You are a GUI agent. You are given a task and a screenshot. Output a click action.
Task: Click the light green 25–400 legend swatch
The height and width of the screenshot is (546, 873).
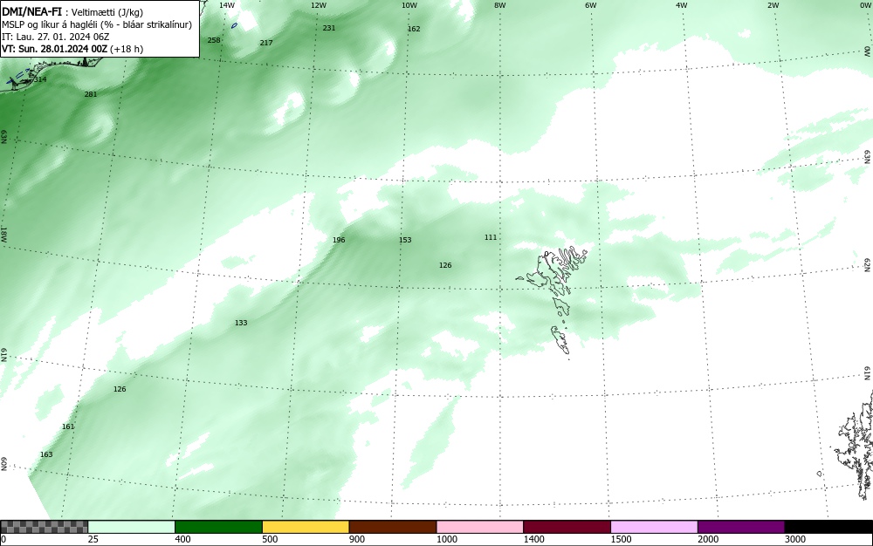coord(132,527)
